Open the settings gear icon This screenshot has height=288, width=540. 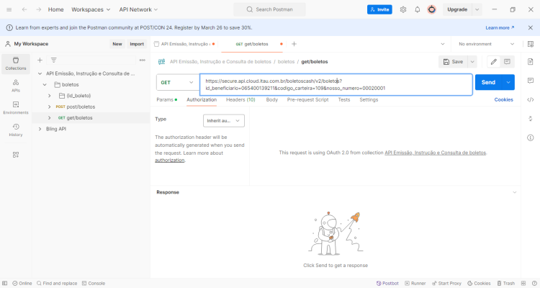[x=403, y=9]
